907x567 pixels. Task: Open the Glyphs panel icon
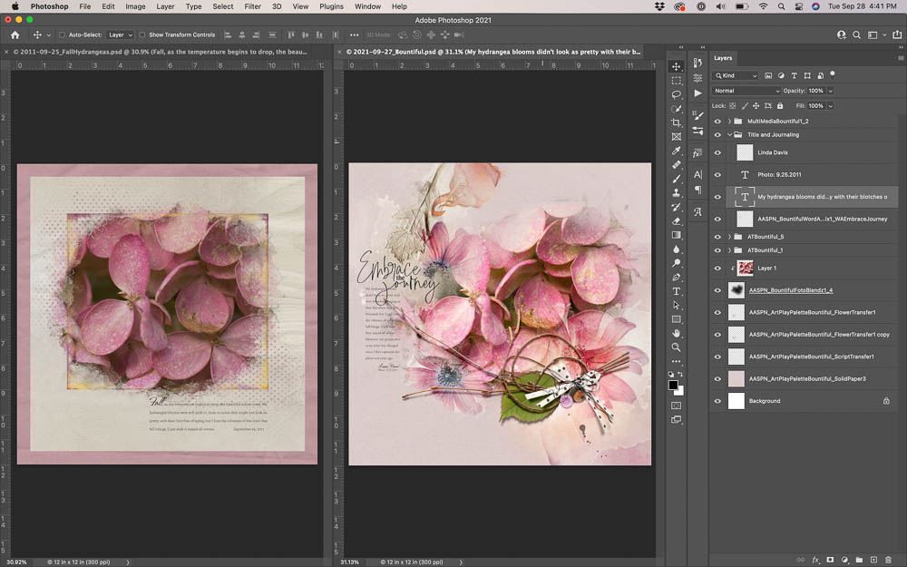pos(697,211)
